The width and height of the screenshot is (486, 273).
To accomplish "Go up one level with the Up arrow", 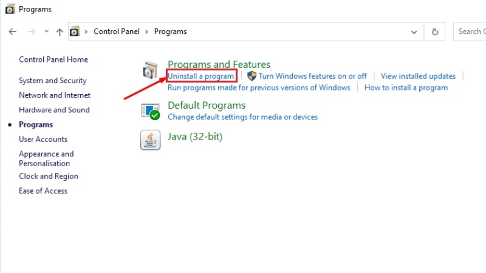I will tap(60, 32).
